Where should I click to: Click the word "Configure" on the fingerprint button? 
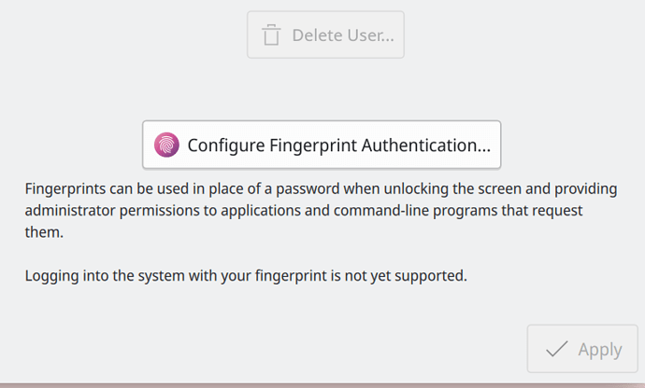(x=226, y=145)
